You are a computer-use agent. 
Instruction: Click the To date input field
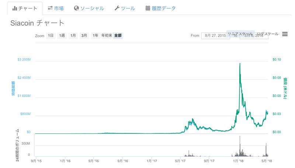click(254, 36)
